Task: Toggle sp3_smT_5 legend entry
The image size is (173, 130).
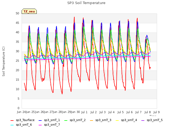Action: (152, 120)
